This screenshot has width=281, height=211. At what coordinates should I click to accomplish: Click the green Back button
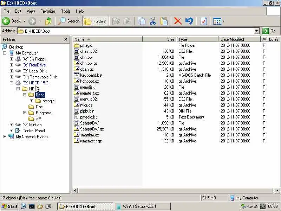click(11, 21)
